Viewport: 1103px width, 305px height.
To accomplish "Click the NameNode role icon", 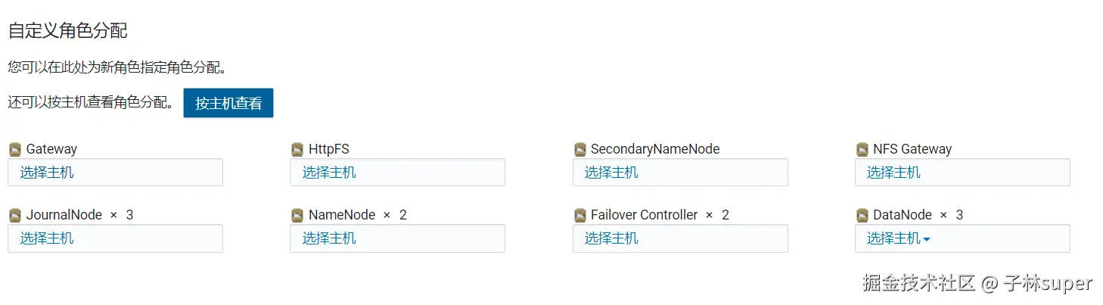I will [297, 216].
